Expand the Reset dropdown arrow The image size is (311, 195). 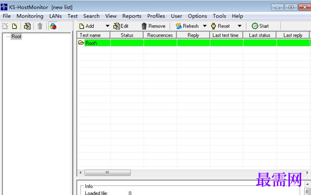point(239,26)
